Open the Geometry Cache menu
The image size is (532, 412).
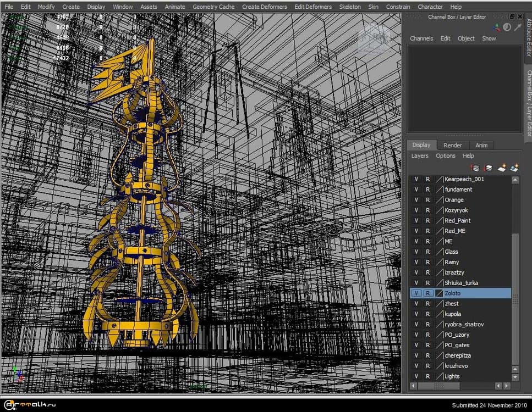click(x=213, y=7)
